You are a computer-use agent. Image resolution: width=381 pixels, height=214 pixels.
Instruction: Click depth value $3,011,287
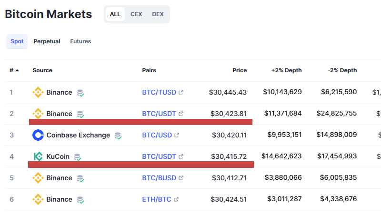point(284,199)
